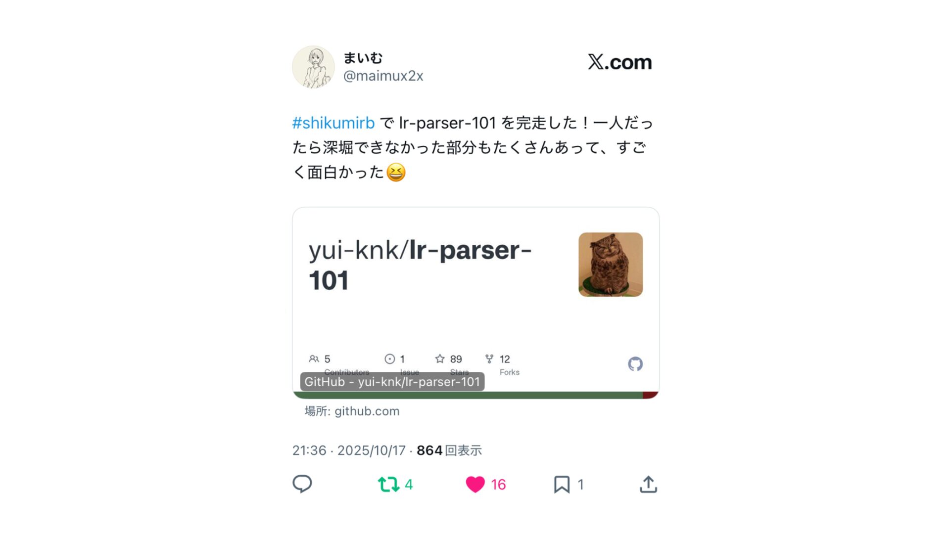
Task: Open the share upload icon
Action: coord(648,485)
